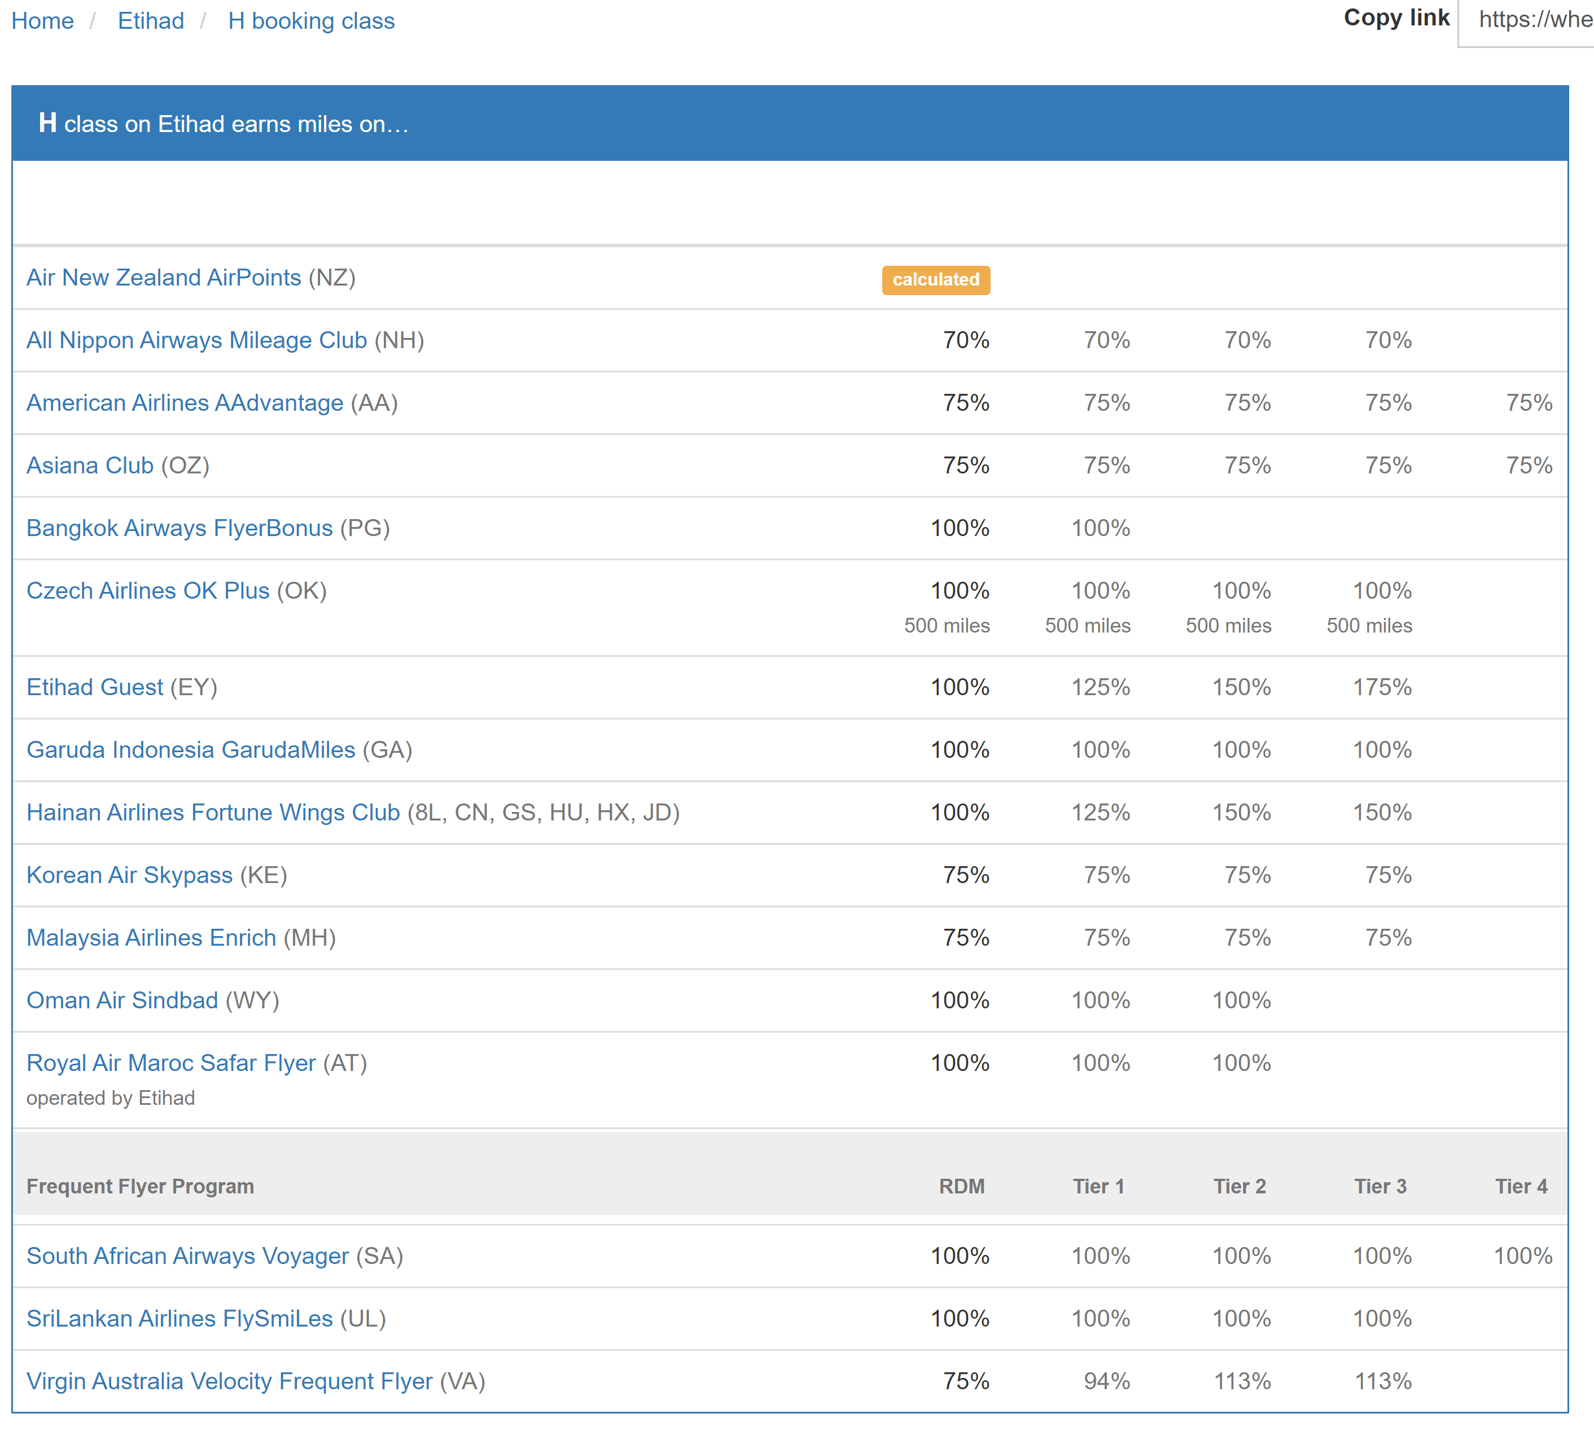Click the calculated badge for Air New Zealand
The width and height of the screenshot is (1594, 1440).
click(x=936, y=280)
